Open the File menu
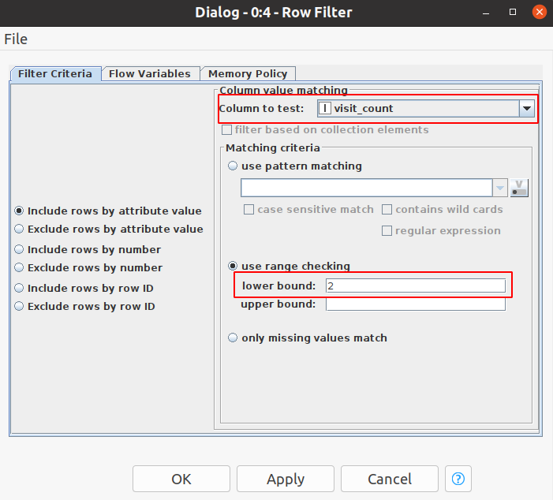This screenshot has width=553, height=500. [x=16, y=39]
